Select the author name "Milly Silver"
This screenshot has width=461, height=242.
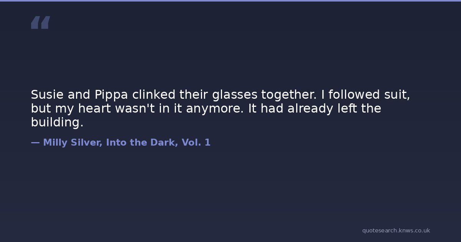(73, 143)
